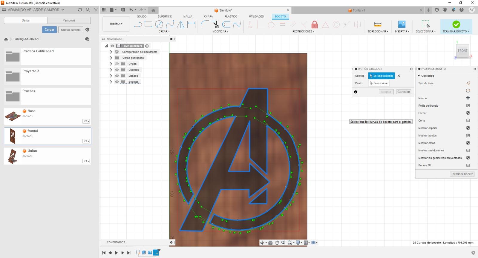Click the Terminar boceto button
This screenshot has height=258, width=478.
point(462,174)
